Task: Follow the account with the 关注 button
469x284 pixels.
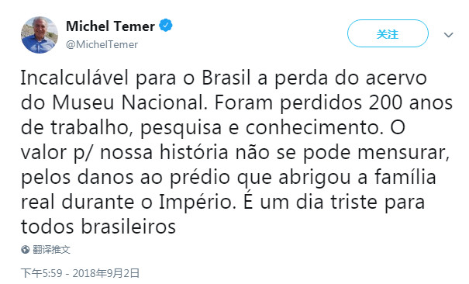Action: 388,33
